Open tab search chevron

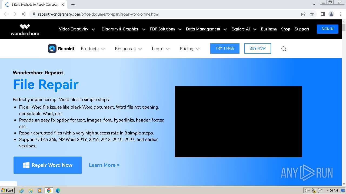pyautogui.click(x=314, y=5)
